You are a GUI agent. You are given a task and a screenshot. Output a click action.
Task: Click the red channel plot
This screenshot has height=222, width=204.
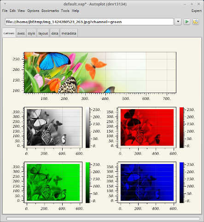[x=147, y=128]
